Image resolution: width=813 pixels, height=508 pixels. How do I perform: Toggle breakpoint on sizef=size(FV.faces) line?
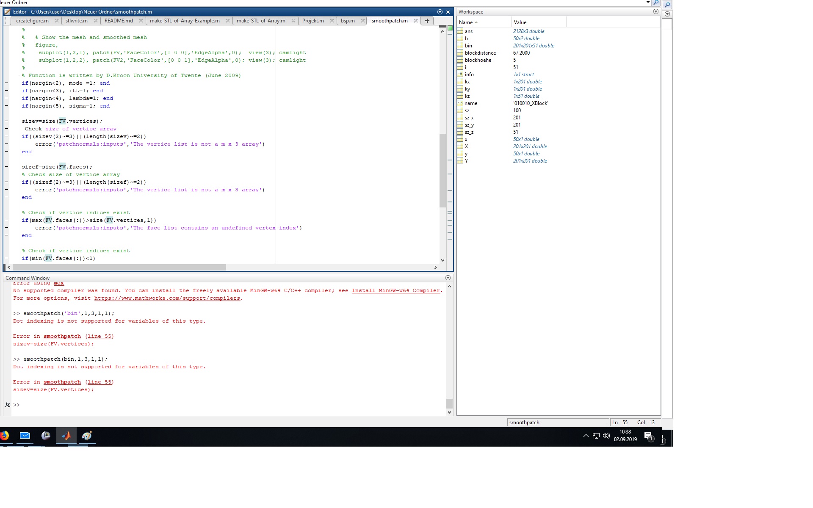[x=7, y=167]
